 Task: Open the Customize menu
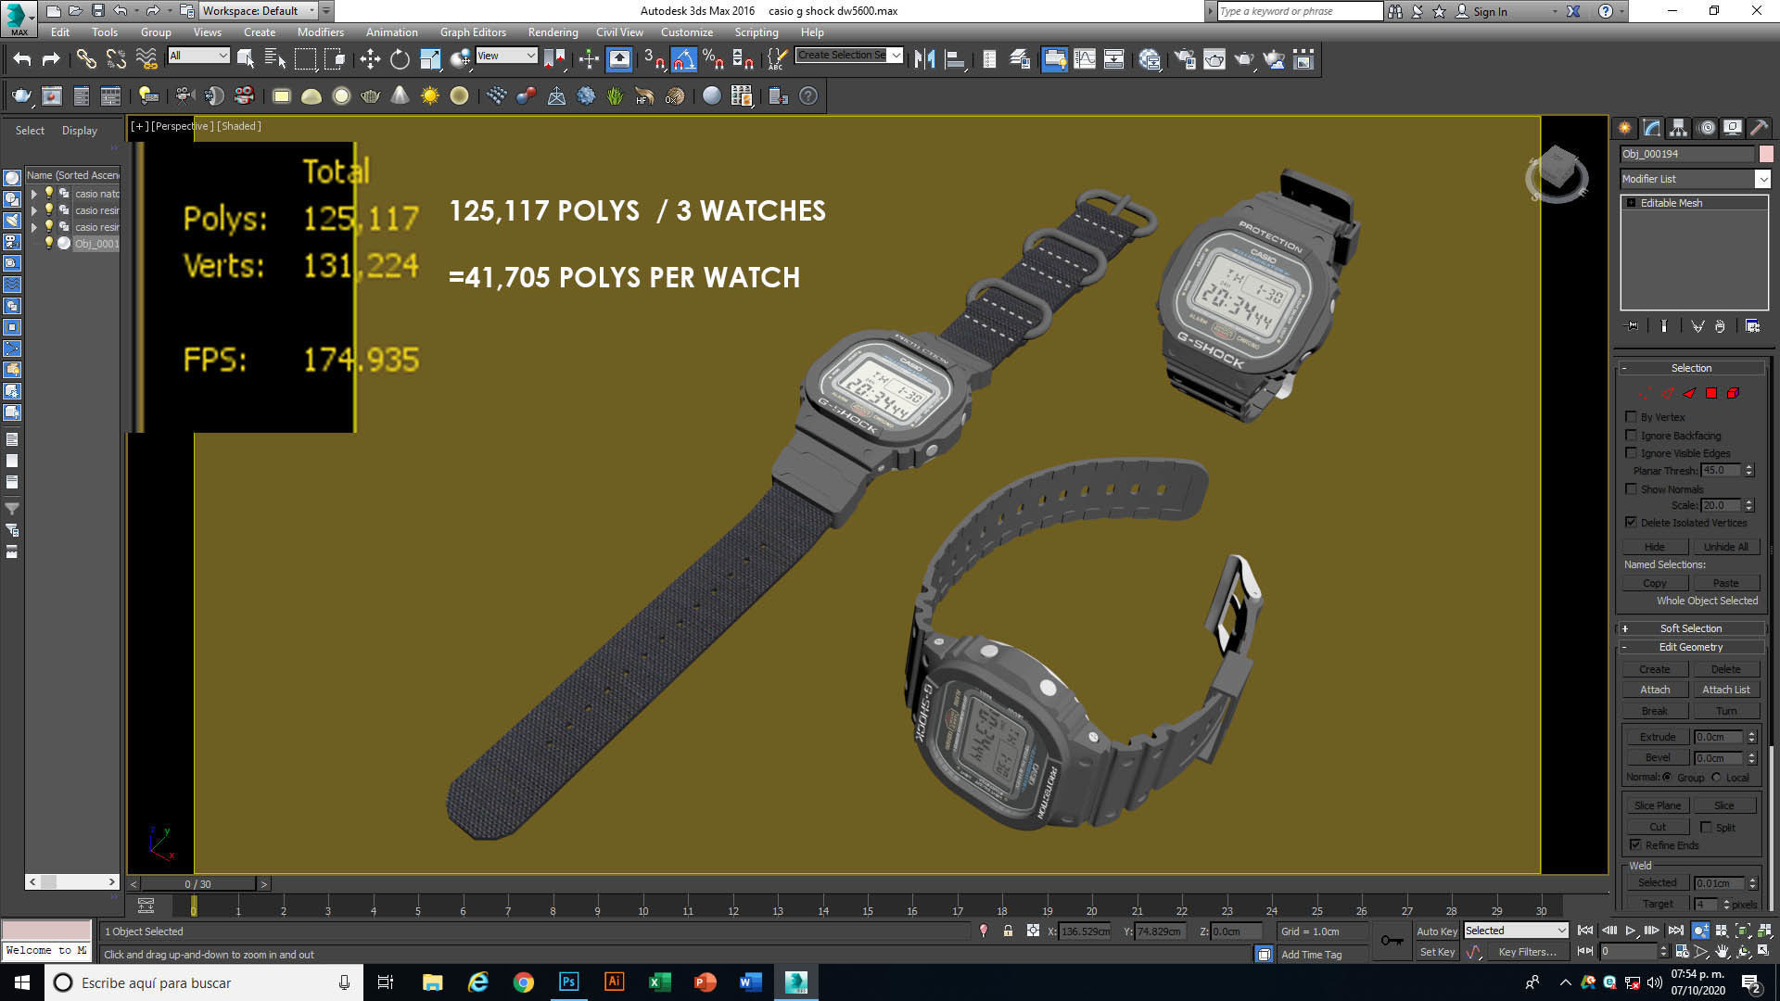(x=687, y=32)
